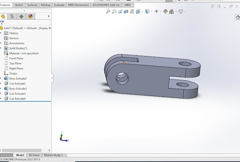
Task: Click the Cut-Extrude4 feature icon
Action: [6, 99]
